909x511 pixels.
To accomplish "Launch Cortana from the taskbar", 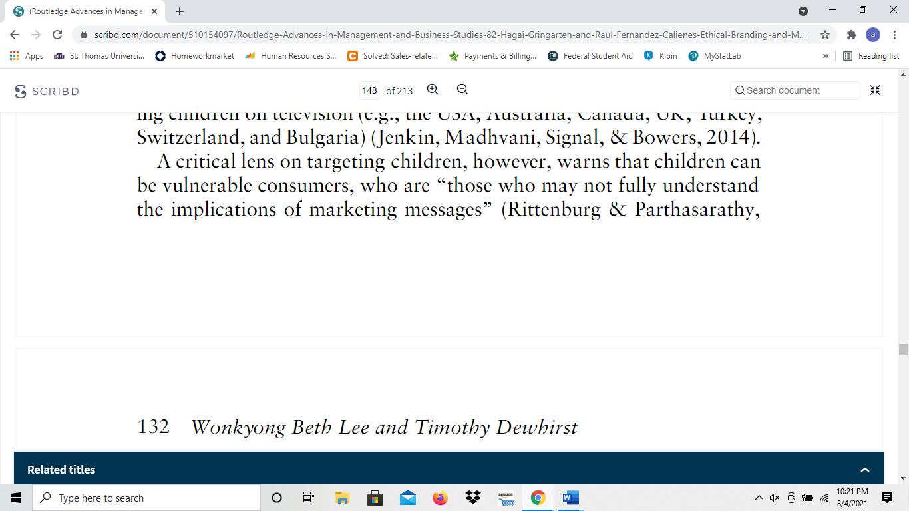I will pos(277,498).
